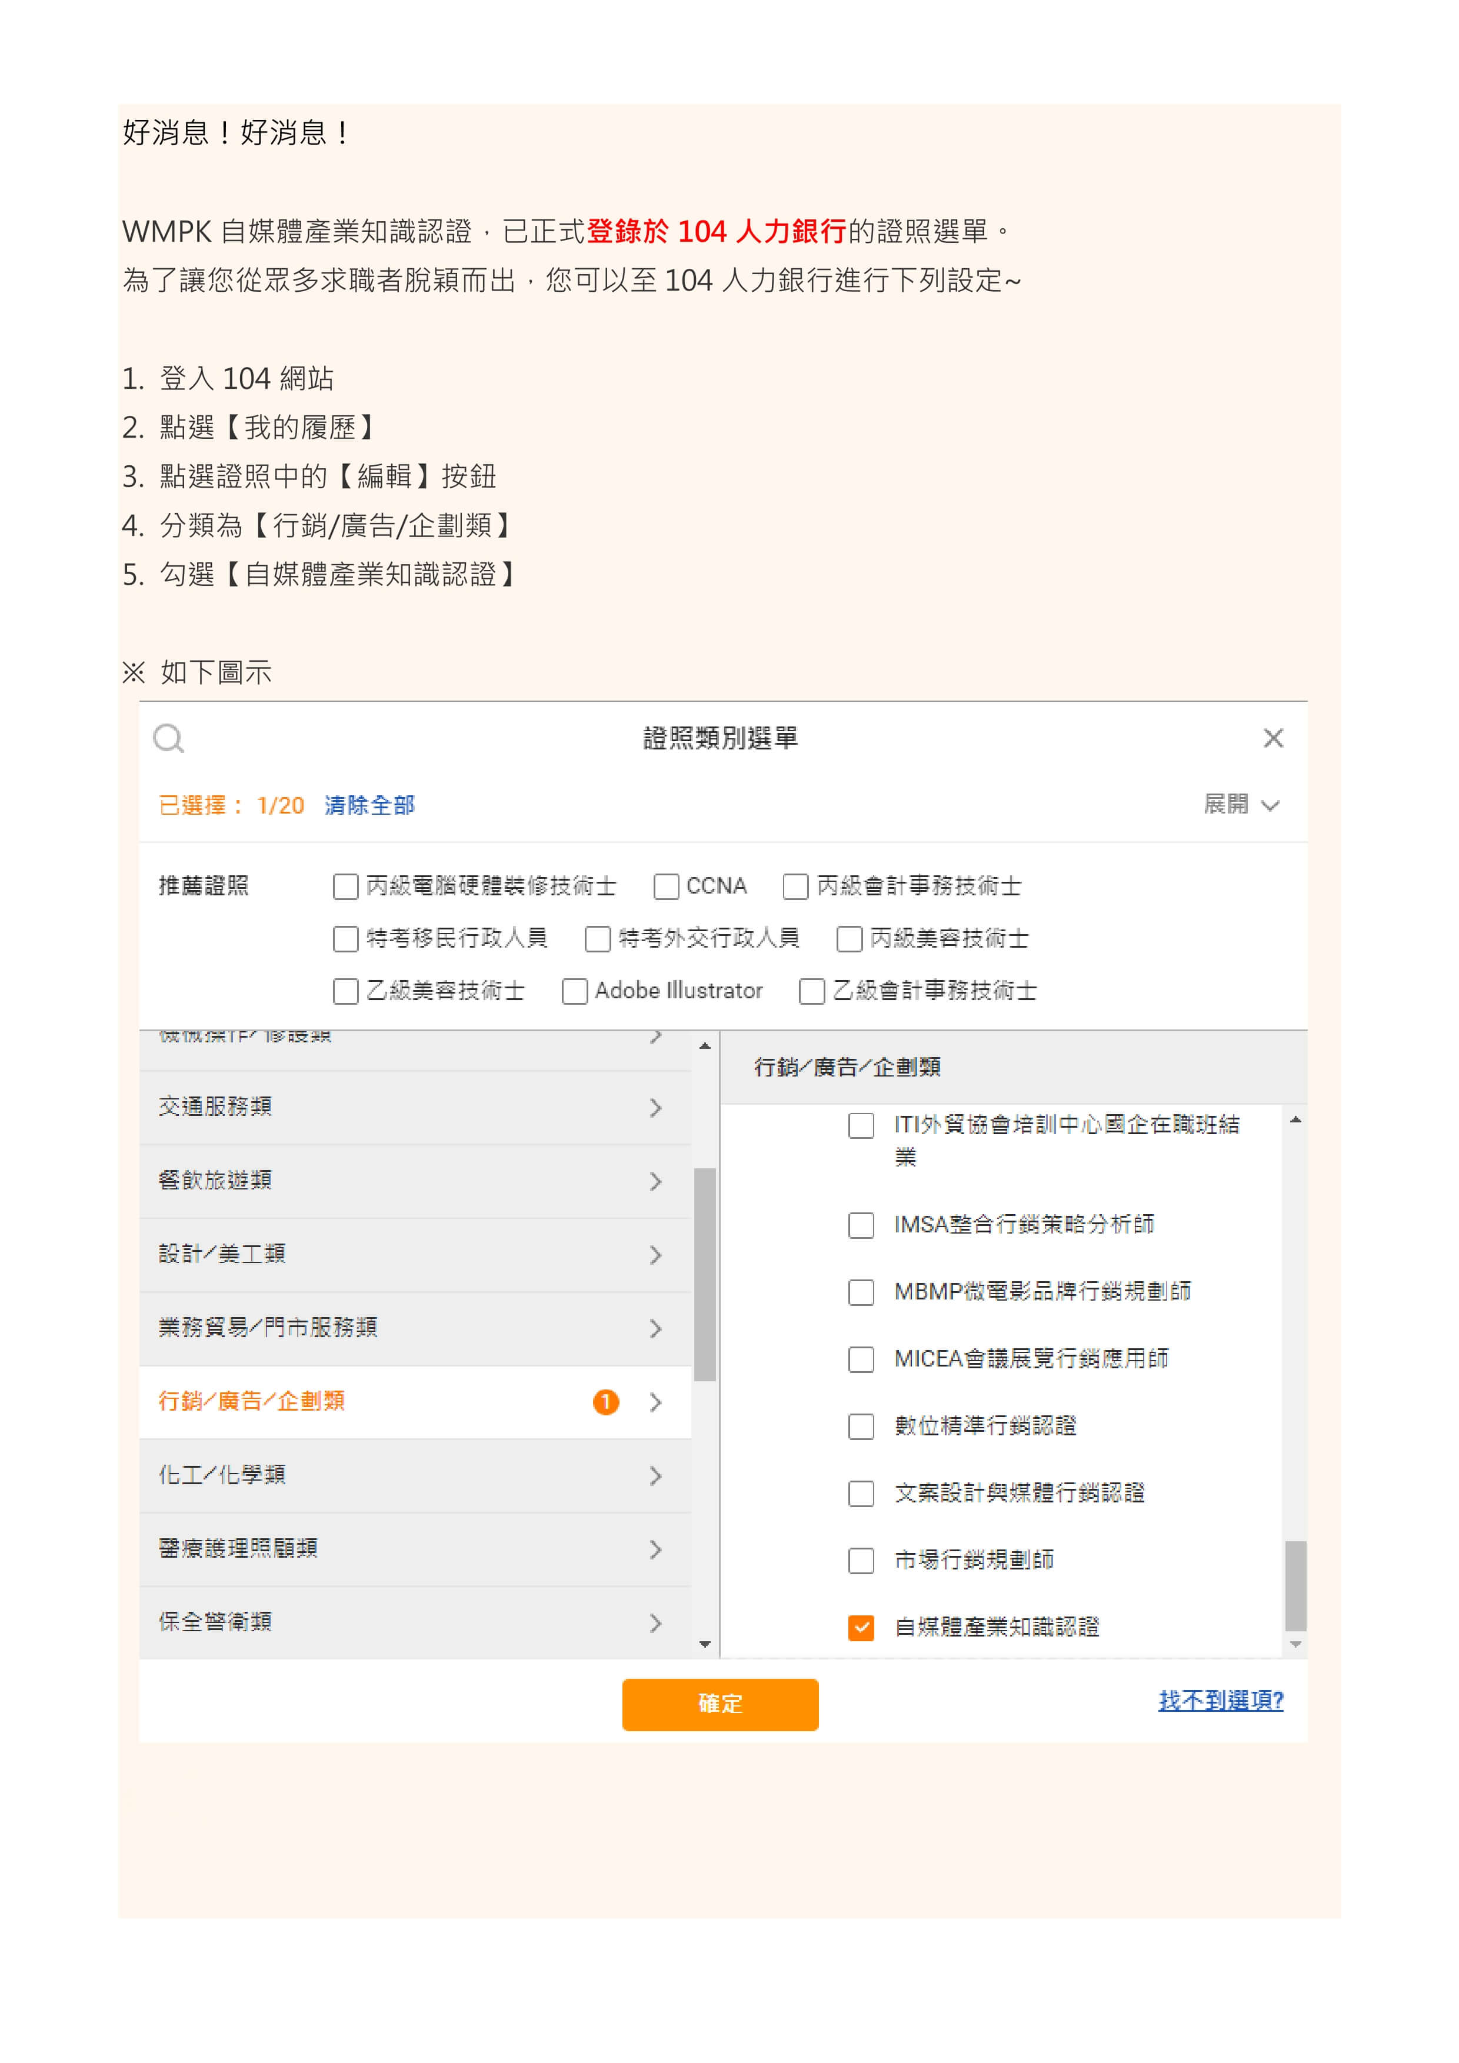Click the search magnifier icon in the dialog
This screenshot has width=1459, height=2063.
[168, 739]
